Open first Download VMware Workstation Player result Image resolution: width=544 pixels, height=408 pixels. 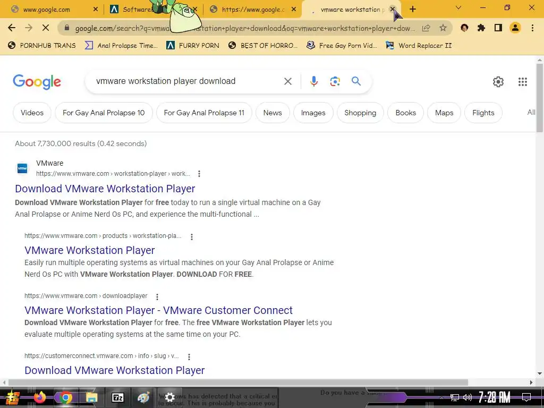[x=105, y=189]
